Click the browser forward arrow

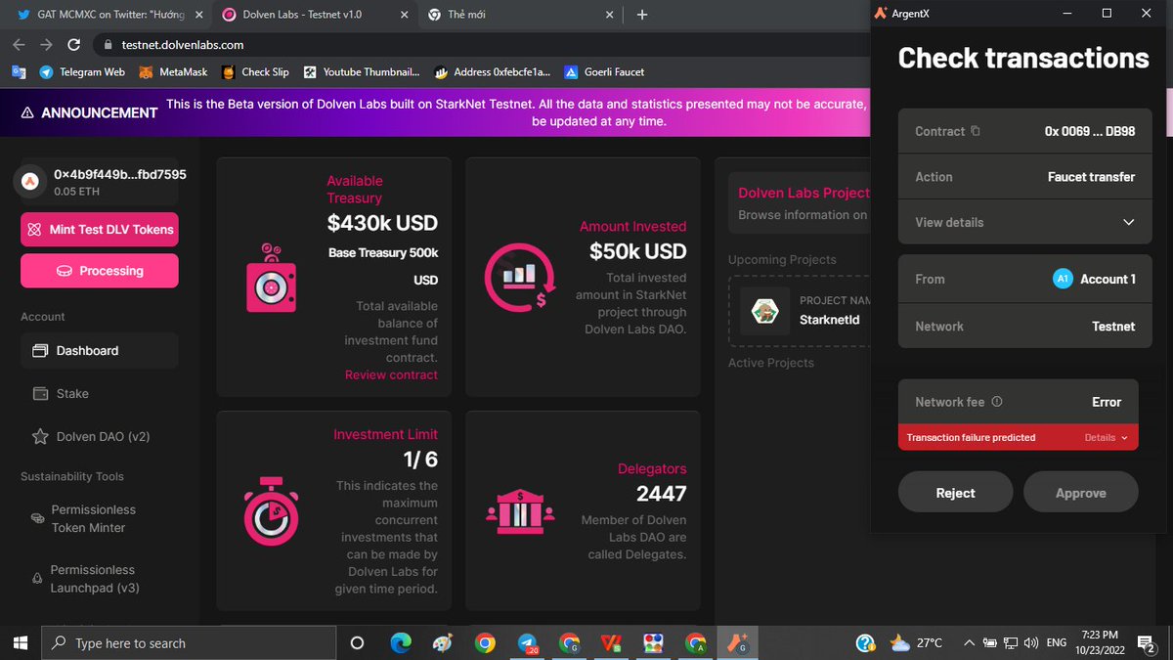[47, 45]
